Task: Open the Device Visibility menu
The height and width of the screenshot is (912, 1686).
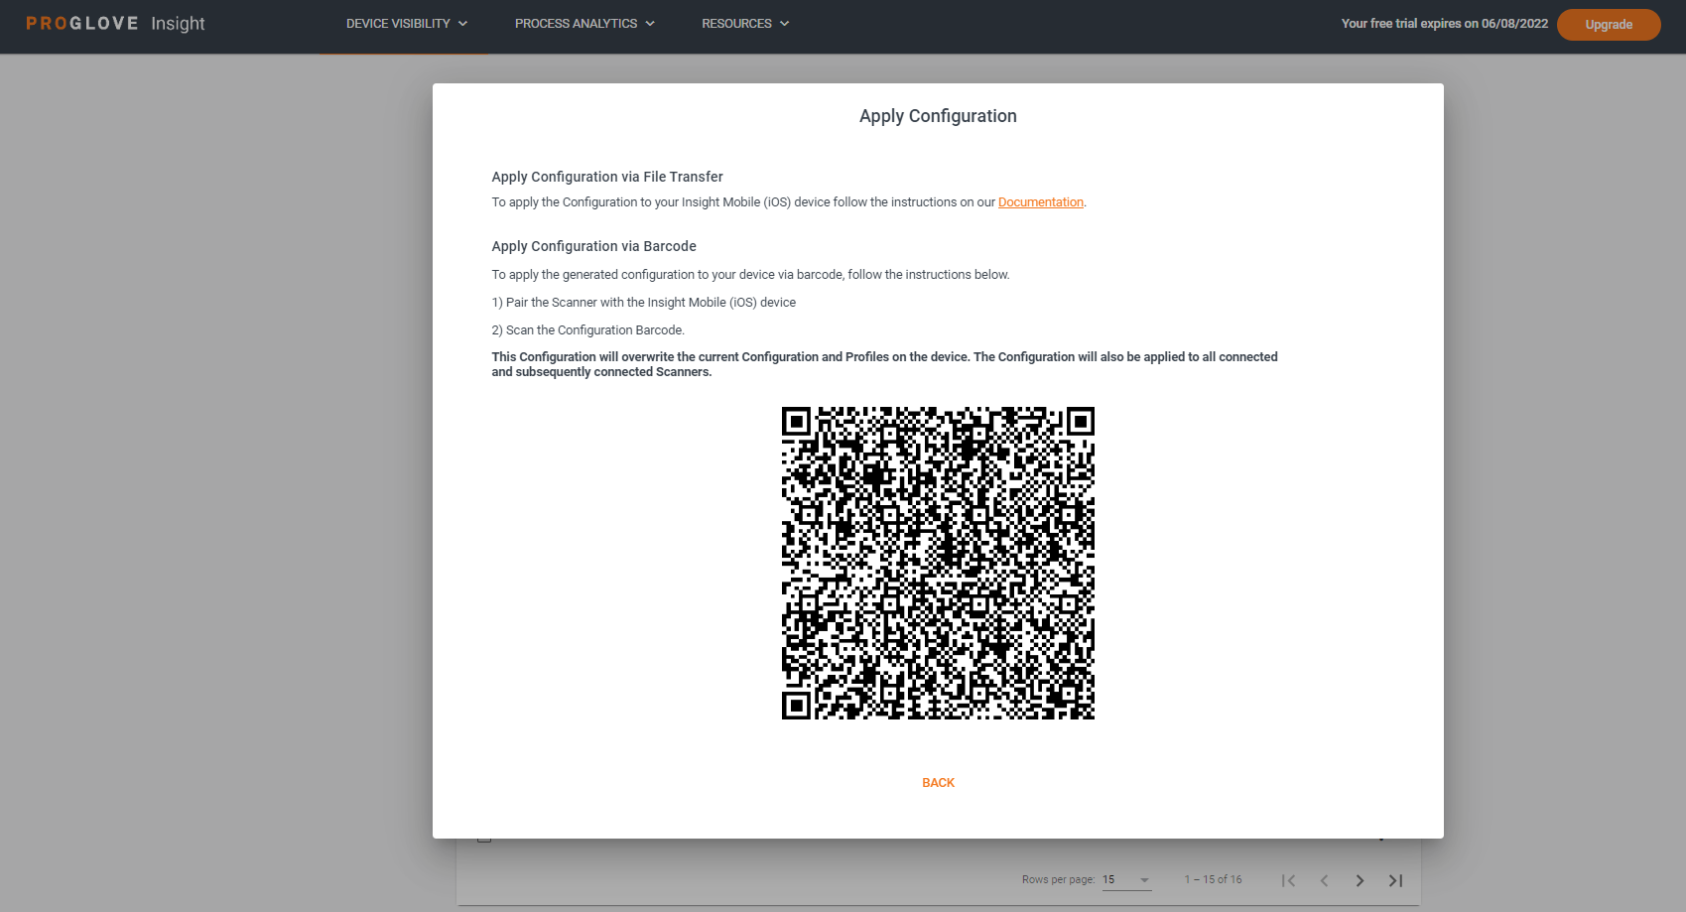Action: click(x=407, y=24)
